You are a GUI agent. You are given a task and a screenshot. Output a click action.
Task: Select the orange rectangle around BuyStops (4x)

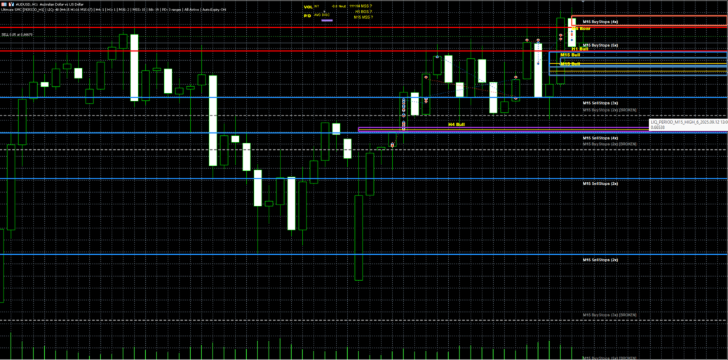click(x=649, y=21)
